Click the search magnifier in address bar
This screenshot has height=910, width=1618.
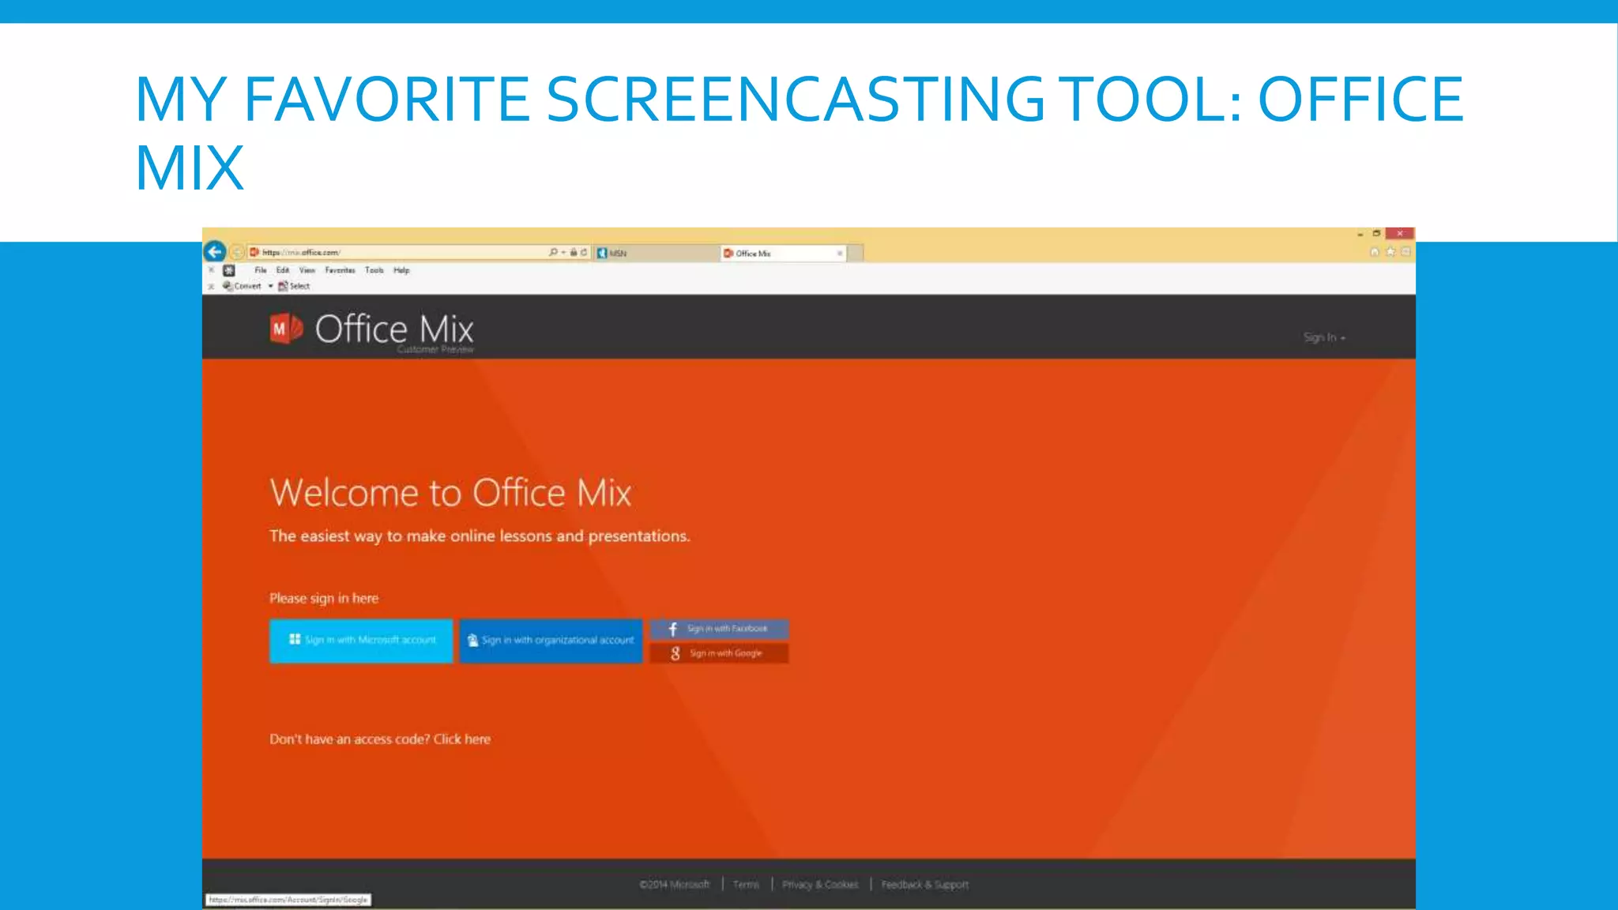tap(553, 253)
